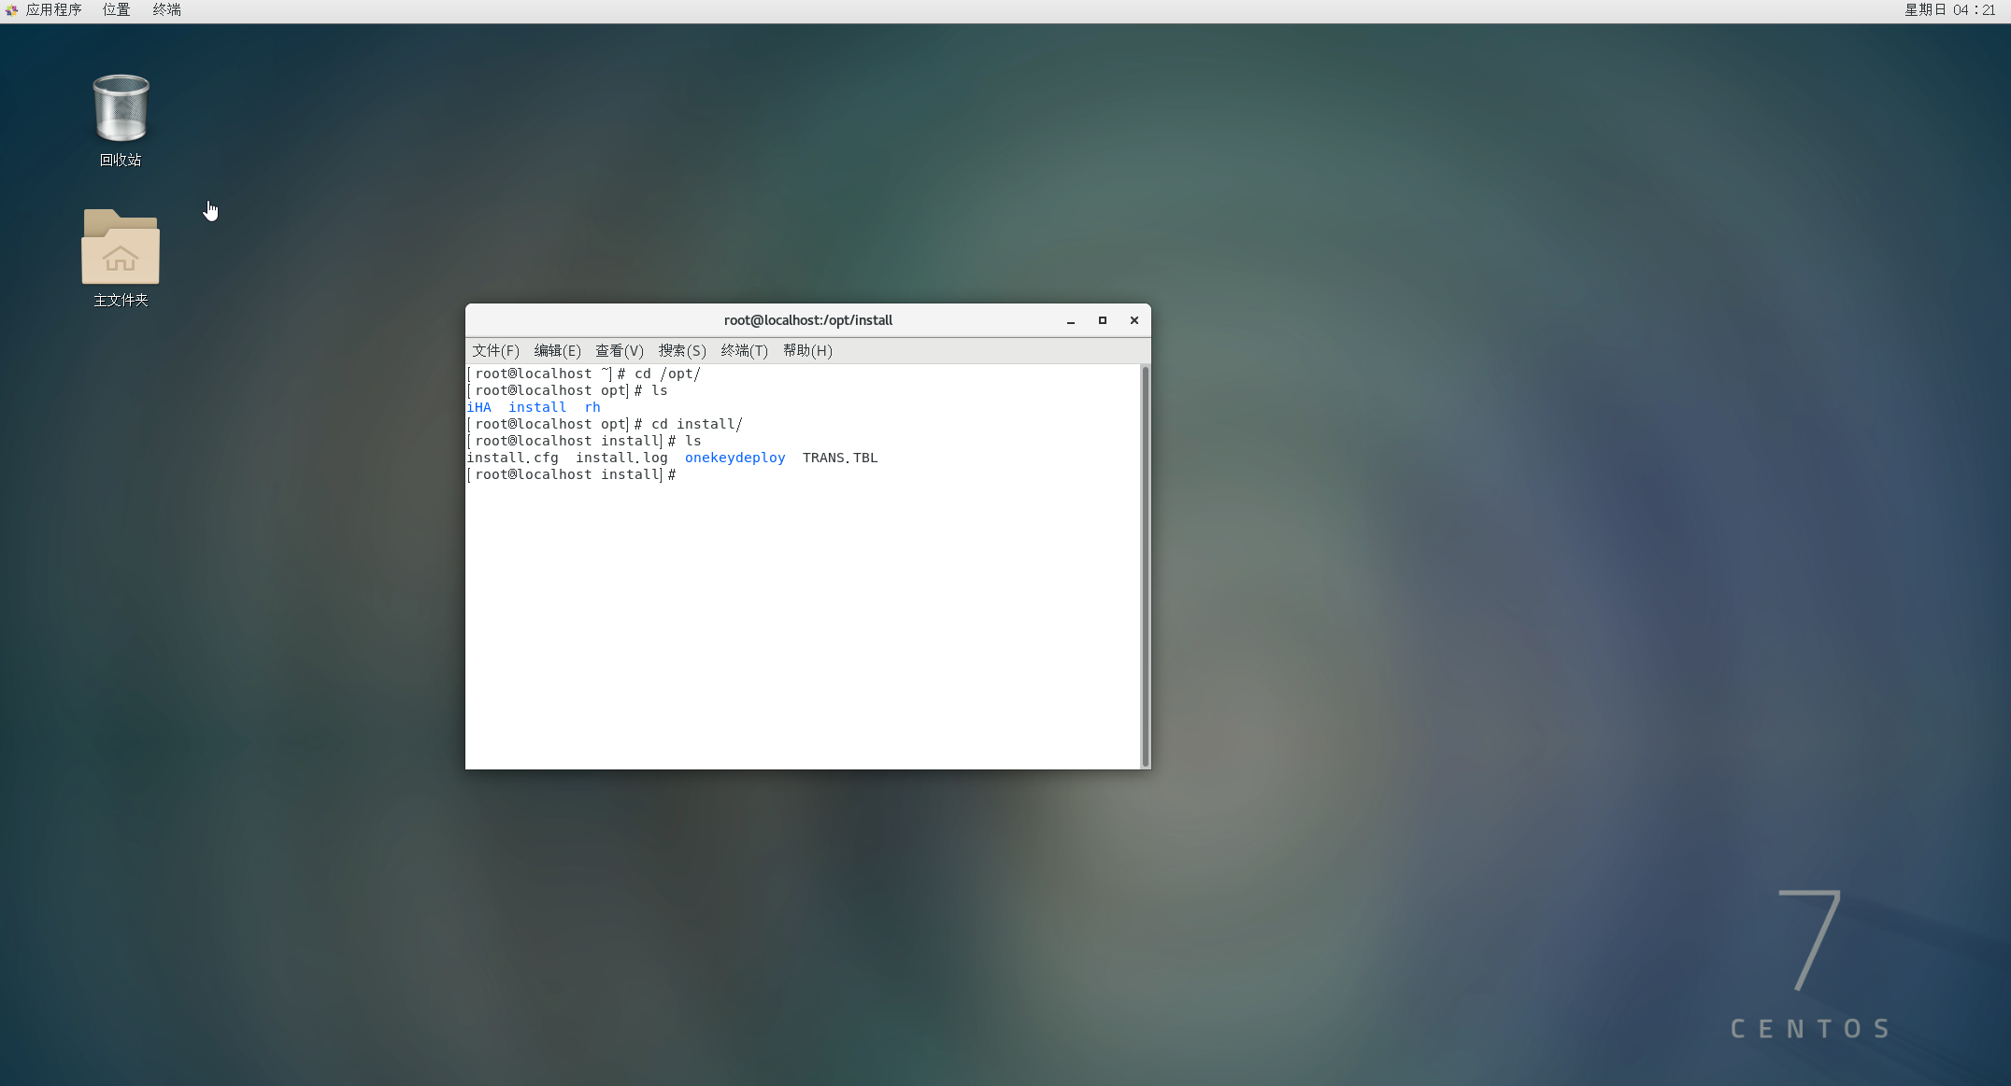Image resolution: width=2011 pixels, height=1086 pixels.
Task: Open the 编辑(E) menu
Action: pyautogui.click(x=557, y=351)
